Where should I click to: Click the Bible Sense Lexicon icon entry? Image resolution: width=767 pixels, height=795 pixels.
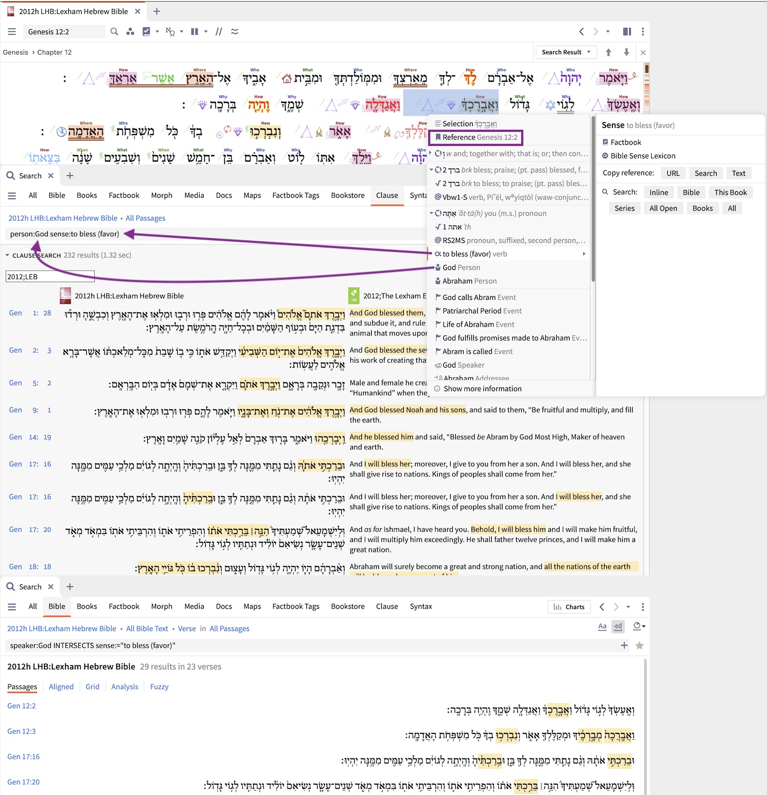click(x=605, y=156)
